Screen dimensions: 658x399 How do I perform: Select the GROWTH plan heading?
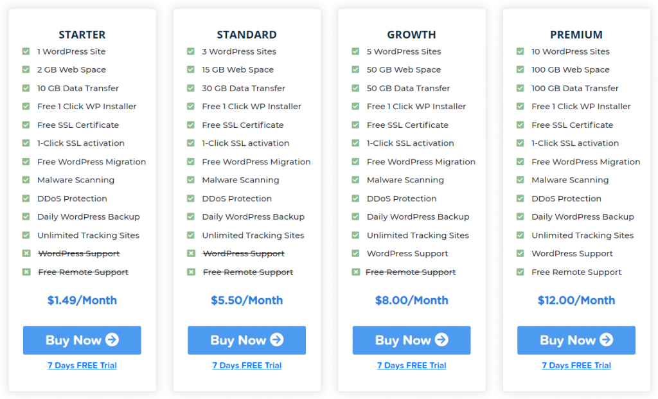click(411, 35)
